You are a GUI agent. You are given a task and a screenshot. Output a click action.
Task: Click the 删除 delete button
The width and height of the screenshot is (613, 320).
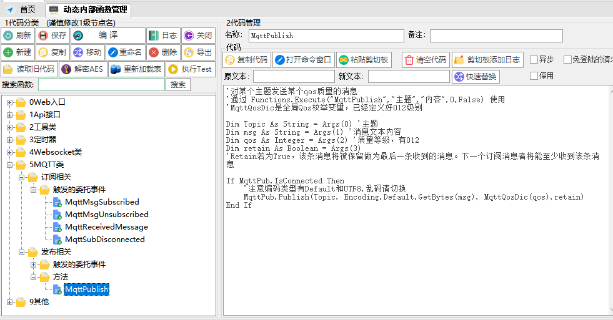pyautogui.click(x=164, y=52)
